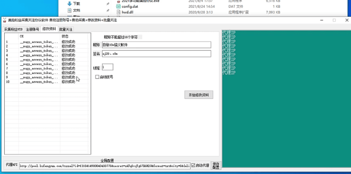Toggle the 启动代理 checkbox

pyautogui.click(x=193, y=165)
